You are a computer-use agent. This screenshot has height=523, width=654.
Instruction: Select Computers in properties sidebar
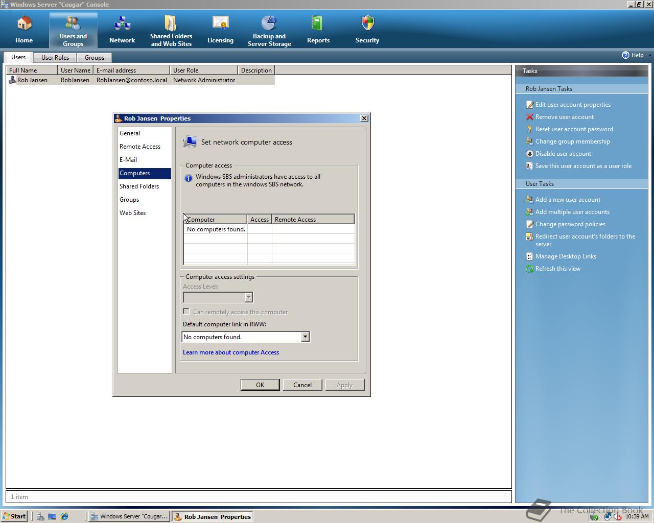pos(145,173)
